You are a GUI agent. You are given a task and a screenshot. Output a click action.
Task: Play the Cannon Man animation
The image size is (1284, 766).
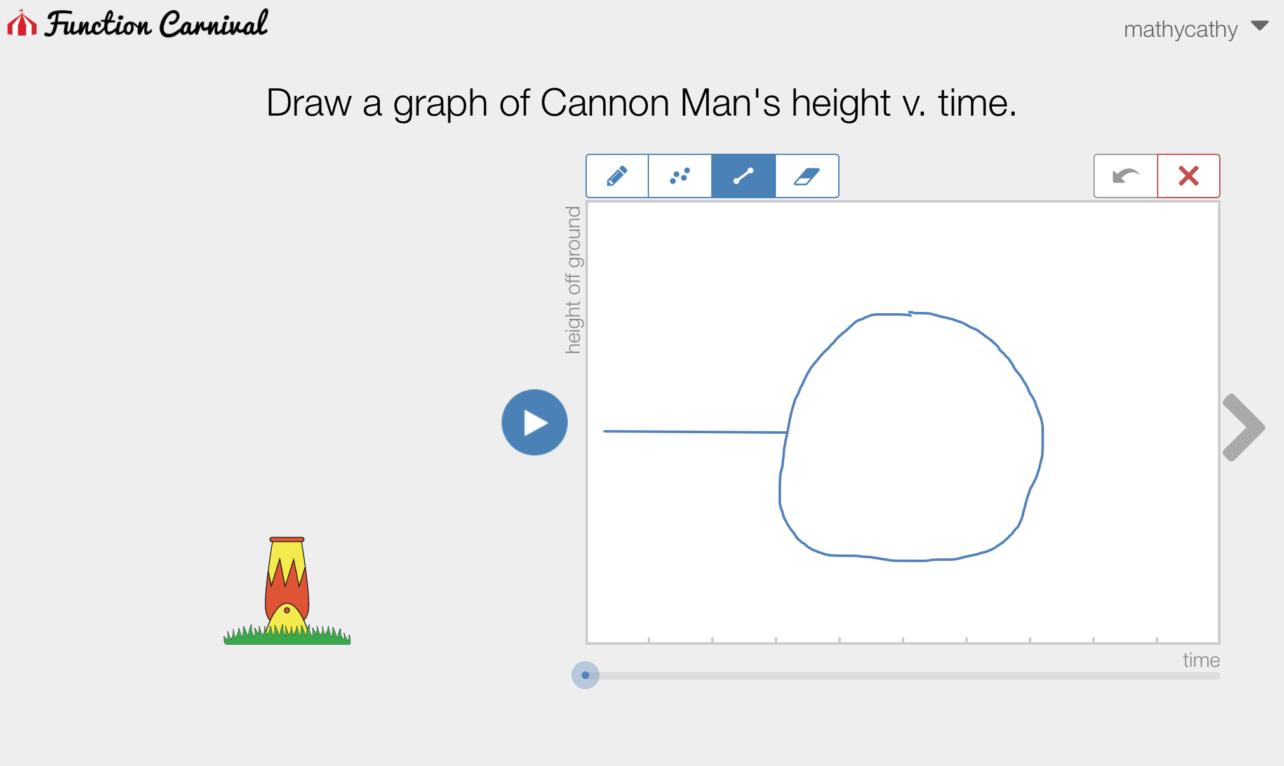534,422
